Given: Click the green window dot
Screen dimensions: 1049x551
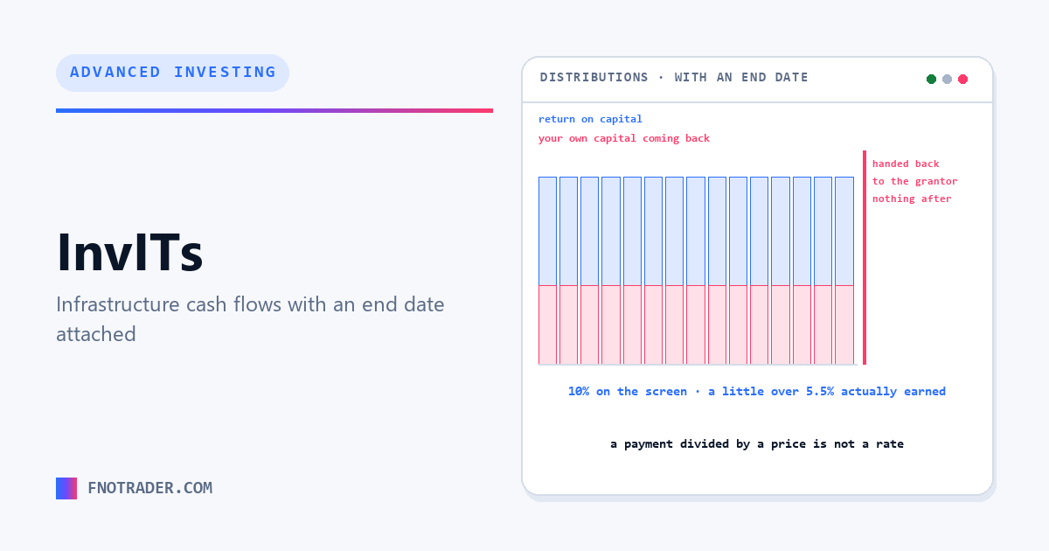Looking at the screenshot, I should pos(932,79).
